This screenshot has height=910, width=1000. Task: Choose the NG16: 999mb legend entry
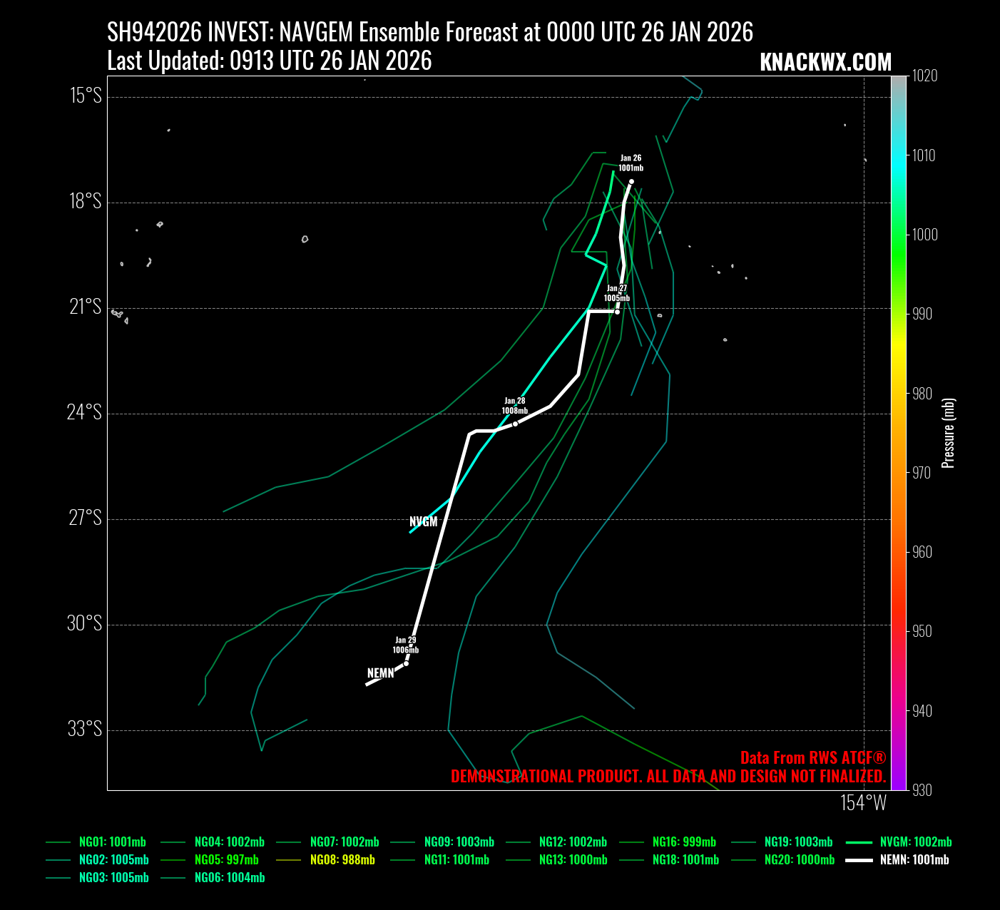(x=683, y=842)
